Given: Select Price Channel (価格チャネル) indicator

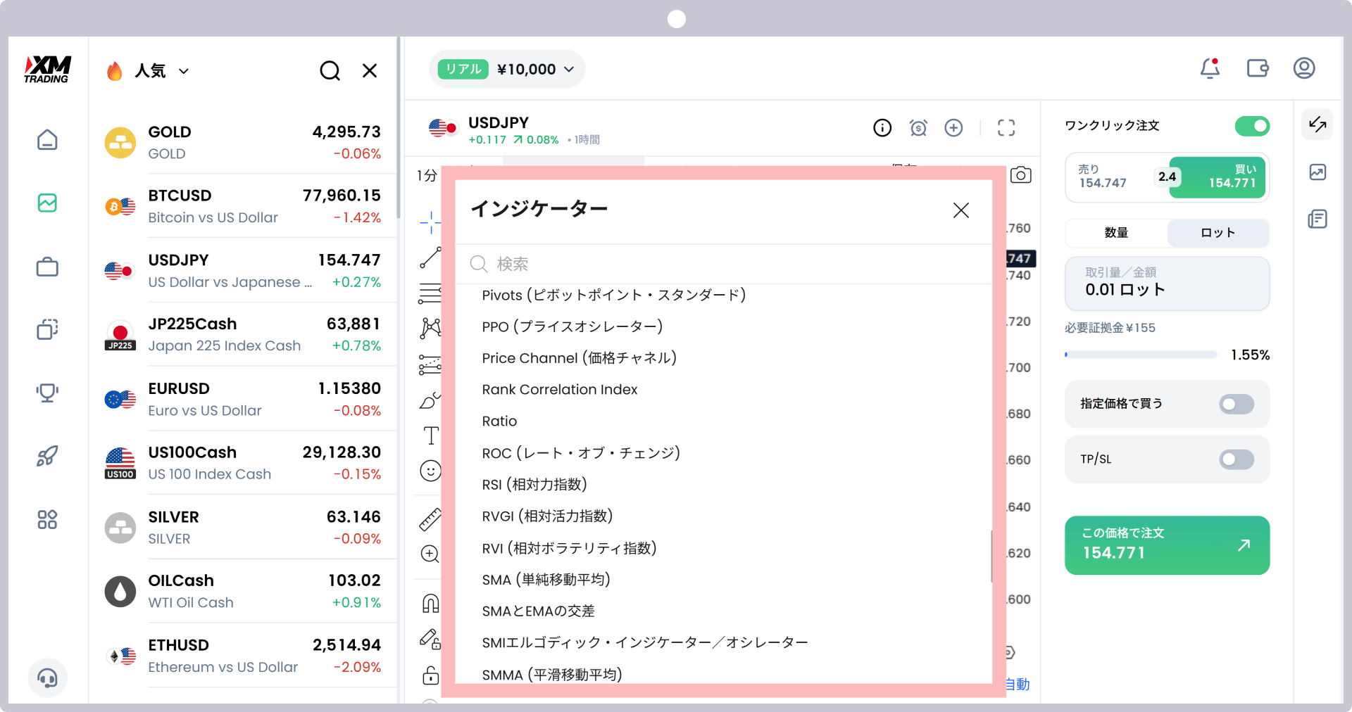Looking at the screenshot, I should [579, 358].
